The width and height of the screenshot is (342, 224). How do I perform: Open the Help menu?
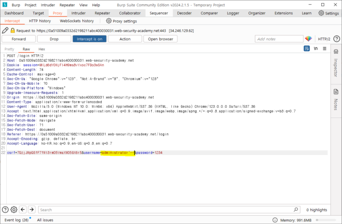(x=96, y=5)
